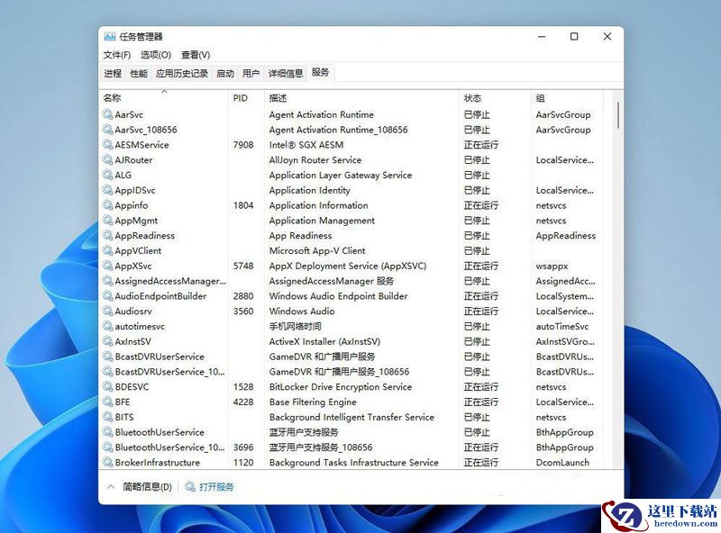This screenshot has width=721, height=533.
Task: Select the BluetoothUserService_10... service name
Action: click(169, 447)
